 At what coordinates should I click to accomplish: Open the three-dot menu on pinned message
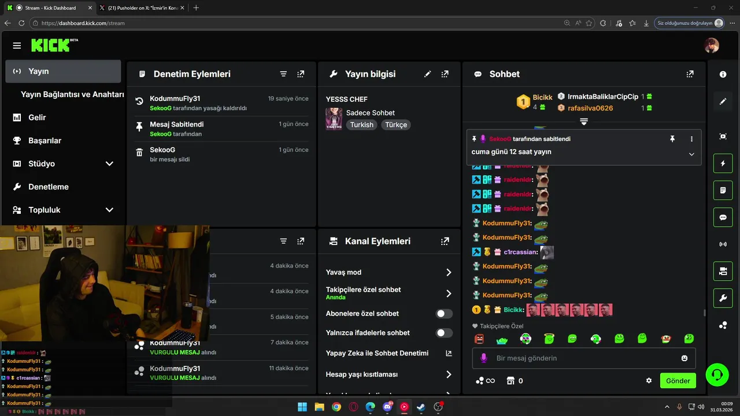click(x=691, y=139)
